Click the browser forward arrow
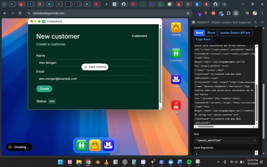Viewport: 267px width, 167px height. tap(12, 13)
